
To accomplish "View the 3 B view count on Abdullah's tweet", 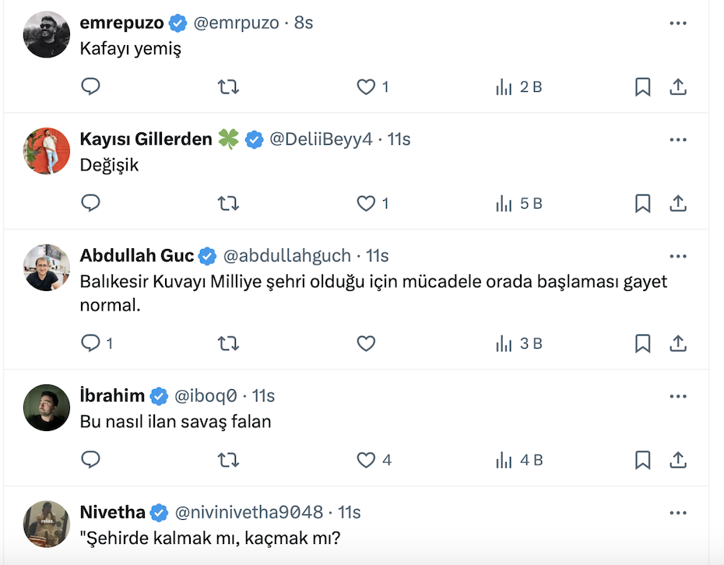I will coord(518,343).
